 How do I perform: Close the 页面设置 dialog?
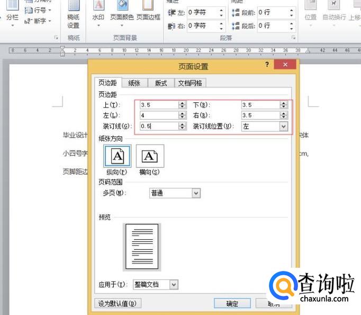pos(285,65)
